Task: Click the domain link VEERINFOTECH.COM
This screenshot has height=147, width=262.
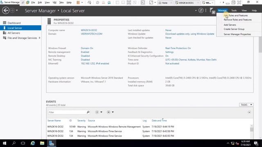Action: [92, 34]
